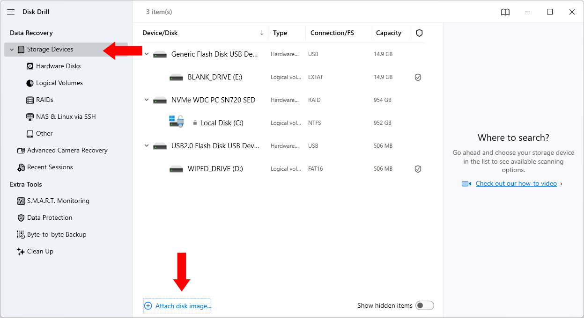
Task: Enable Show hidden items
Action: tap(424, 305)
